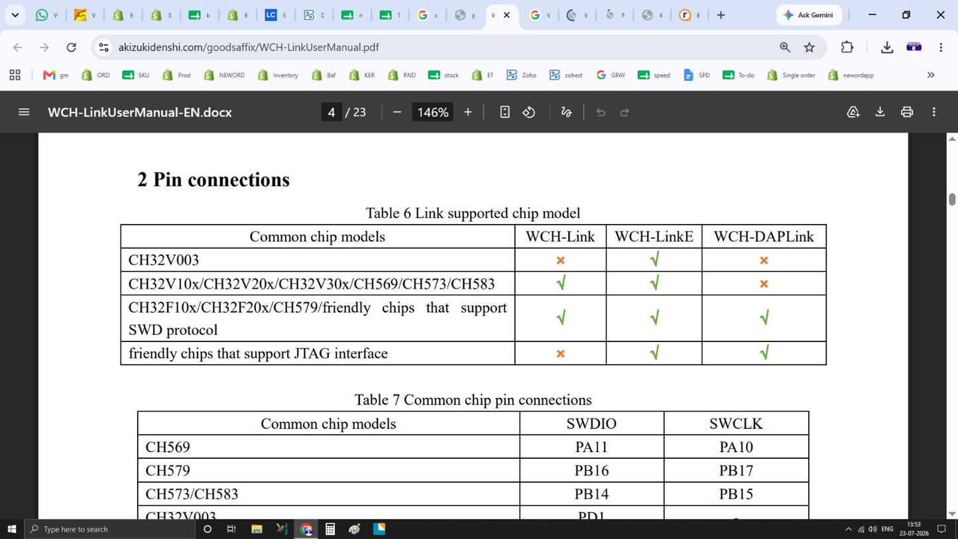The width and height of the screenshot is (958, 539).
Task: Rotate the PDF counterclockwise
Action: (x=528, y=112)
